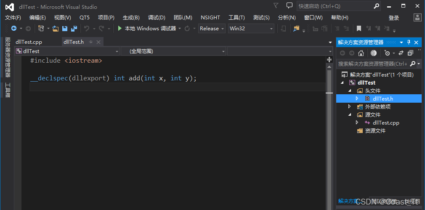Toggle the pin on the dllTest.h tab

click(x=91, y=42)
